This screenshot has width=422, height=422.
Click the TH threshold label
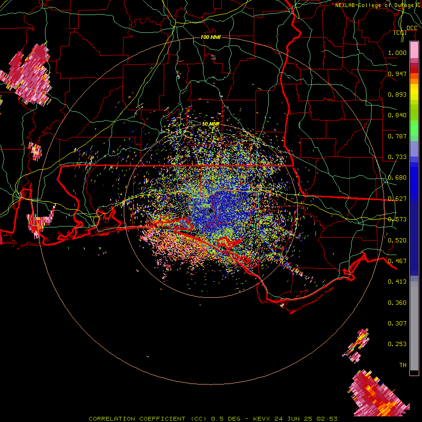403,365
